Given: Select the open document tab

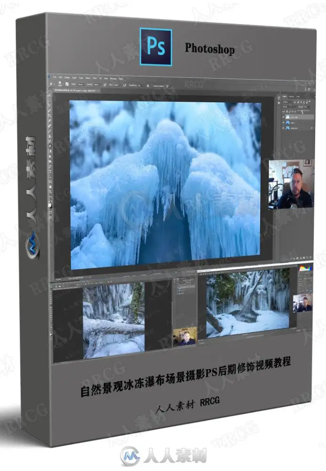Looking at the screenshot, I should tap(76, 90).
